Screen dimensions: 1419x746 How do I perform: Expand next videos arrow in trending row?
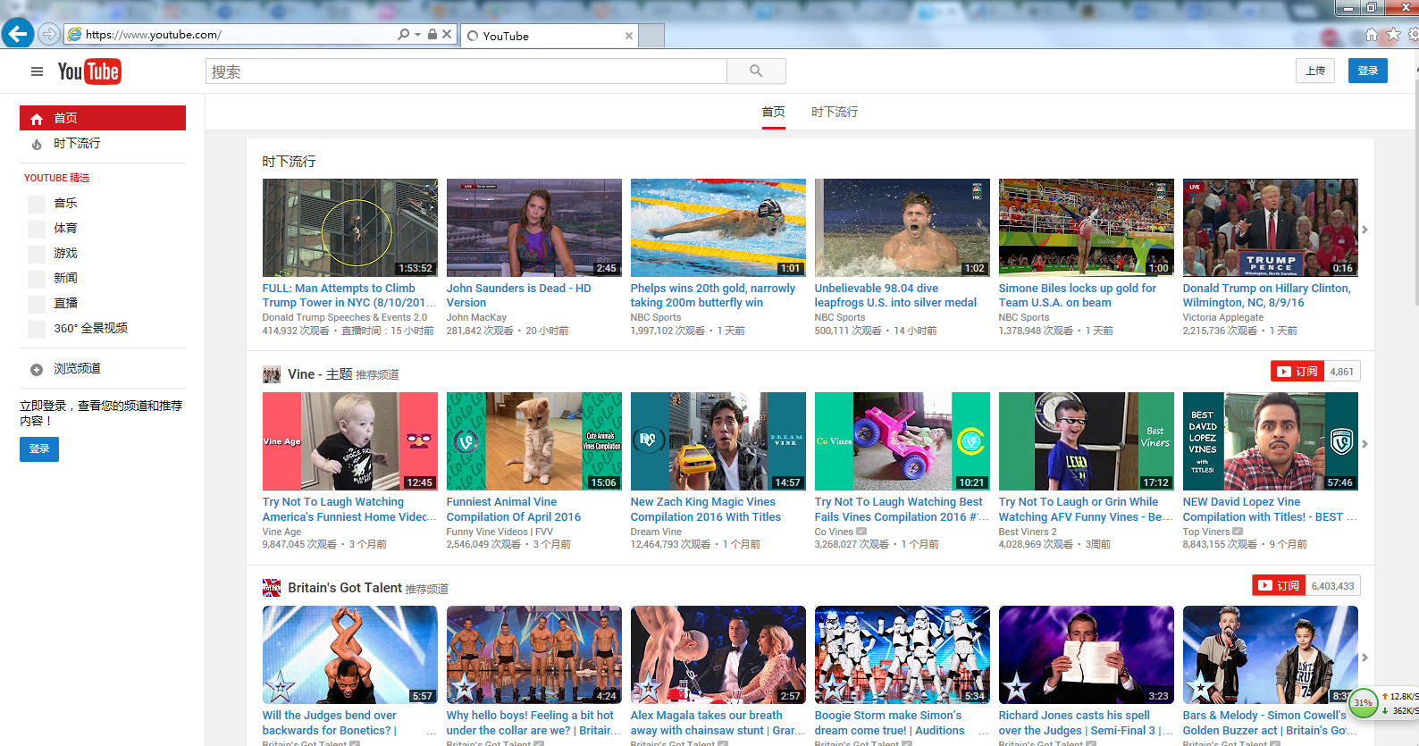click(x=1364, y=230)
